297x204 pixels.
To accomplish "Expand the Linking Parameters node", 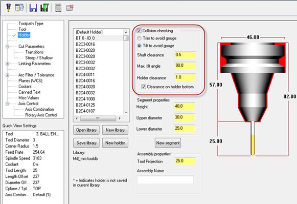I will coord(7,64).
